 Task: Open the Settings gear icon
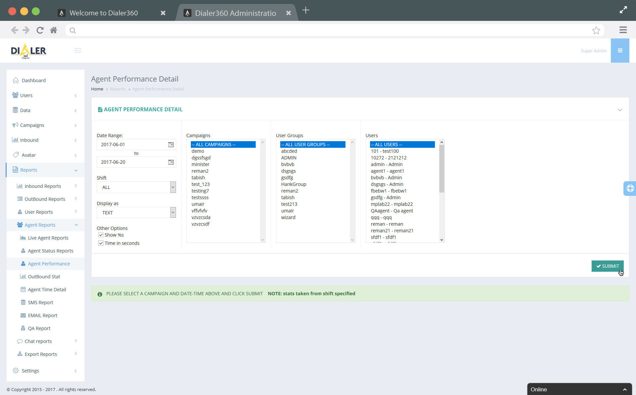tap(16, 370)
